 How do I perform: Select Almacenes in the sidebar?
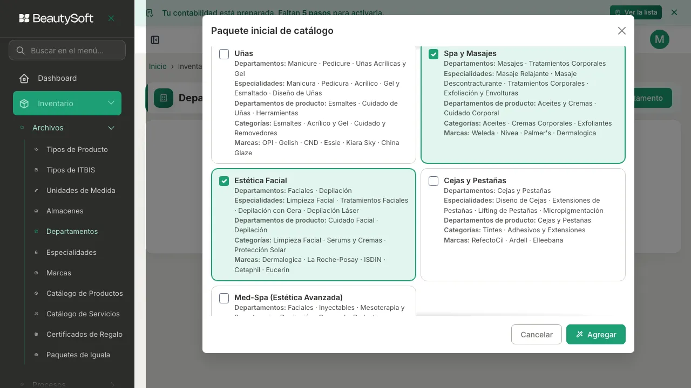point(65,211)
